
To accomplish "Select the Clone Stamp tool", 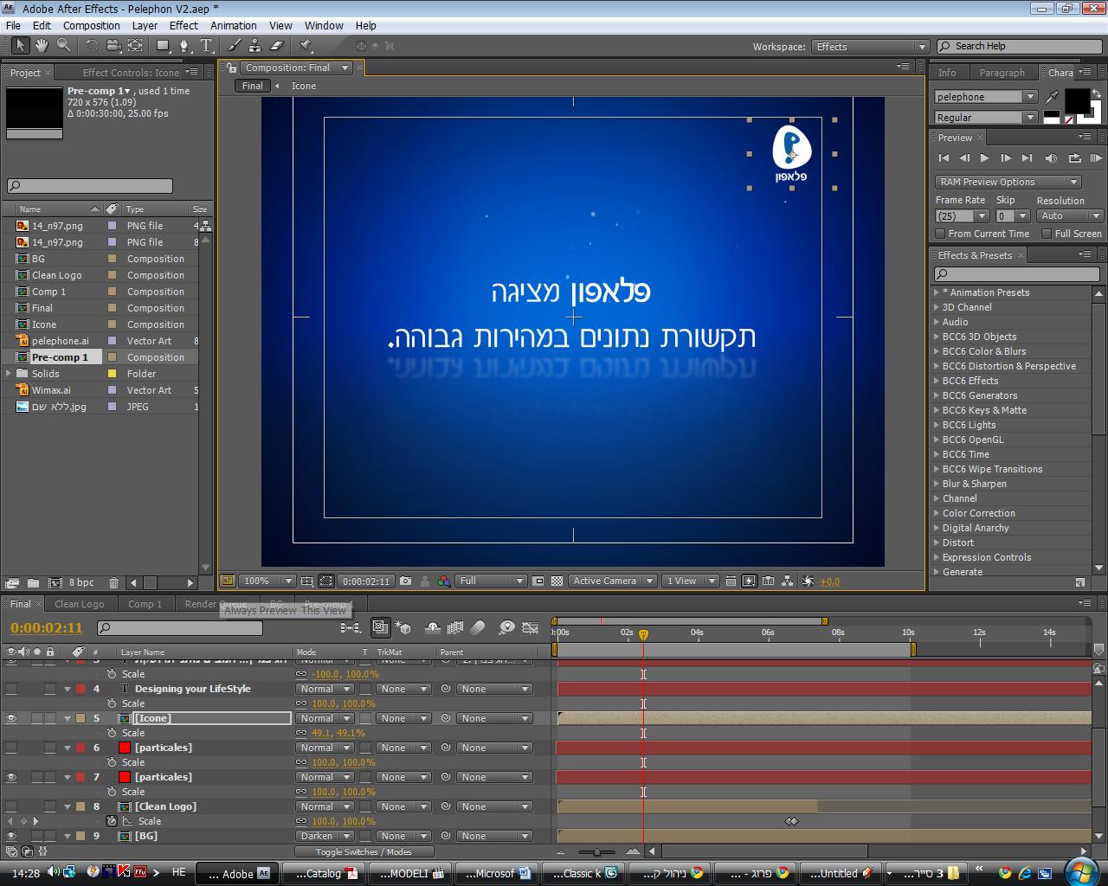I will click(255, 46).
